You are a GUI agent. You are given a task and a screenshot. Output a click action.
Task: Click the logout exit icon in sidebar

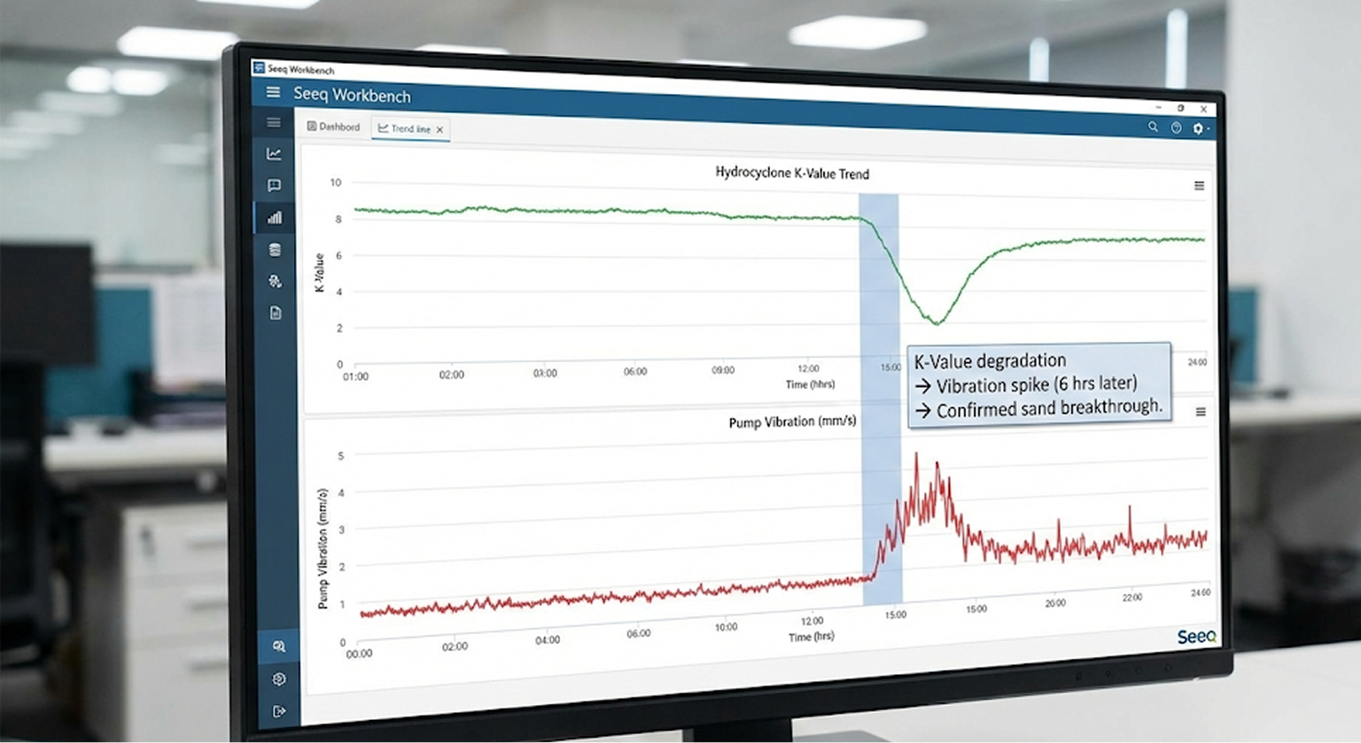point(278,711)
